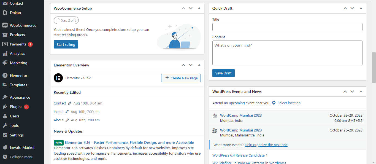Image resolution: width=376 pixels, height=164 pixels.
Task: Open Dokan via its D icon
Action: click(x=5, y=13)
